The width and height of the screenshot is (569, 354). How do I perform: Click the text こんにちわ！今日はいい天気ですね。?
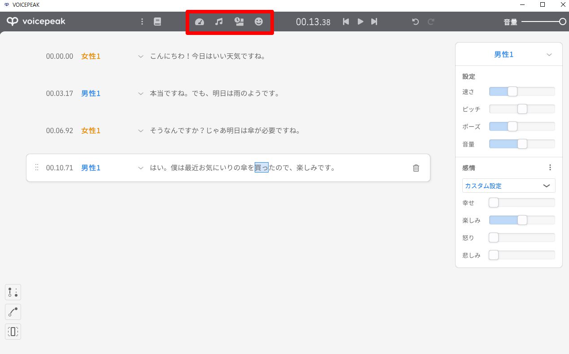click(x=208, y=56)
